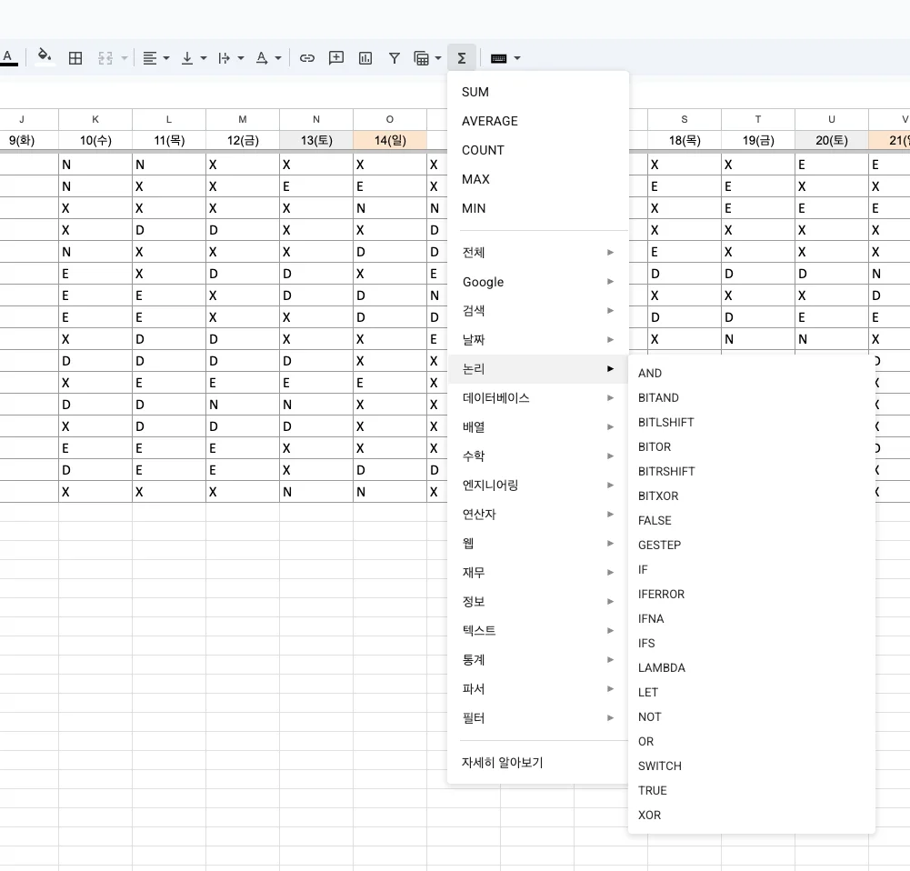The height and width of the screenshot is (871, 910).
Task: Click the filter views table icon
Action: [421, 58]
